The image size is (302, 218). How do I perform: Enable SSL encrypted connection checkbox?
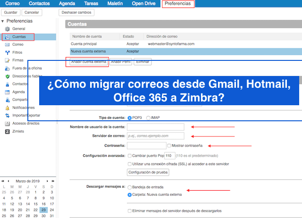[130, 164]
